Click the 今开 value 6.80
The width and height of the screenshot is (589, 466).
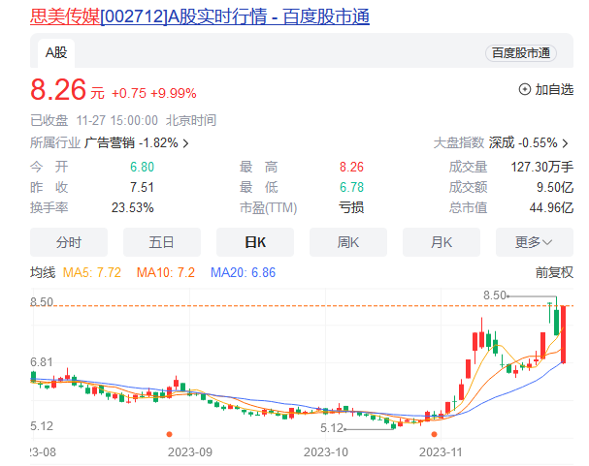click(142, 167)
